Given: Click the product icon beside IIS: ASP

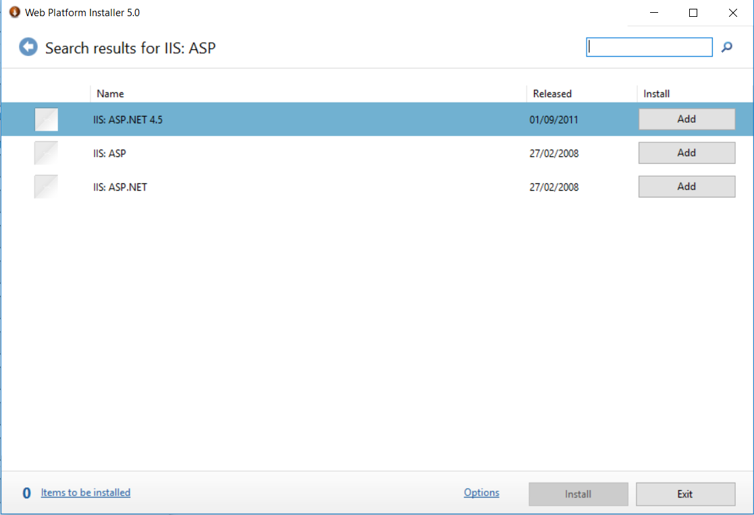Looking at the screenshot, I should coord(46,153).
